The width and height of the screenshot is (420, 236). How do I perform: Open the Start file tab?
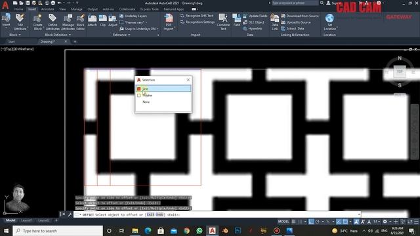tap(12, 41)
